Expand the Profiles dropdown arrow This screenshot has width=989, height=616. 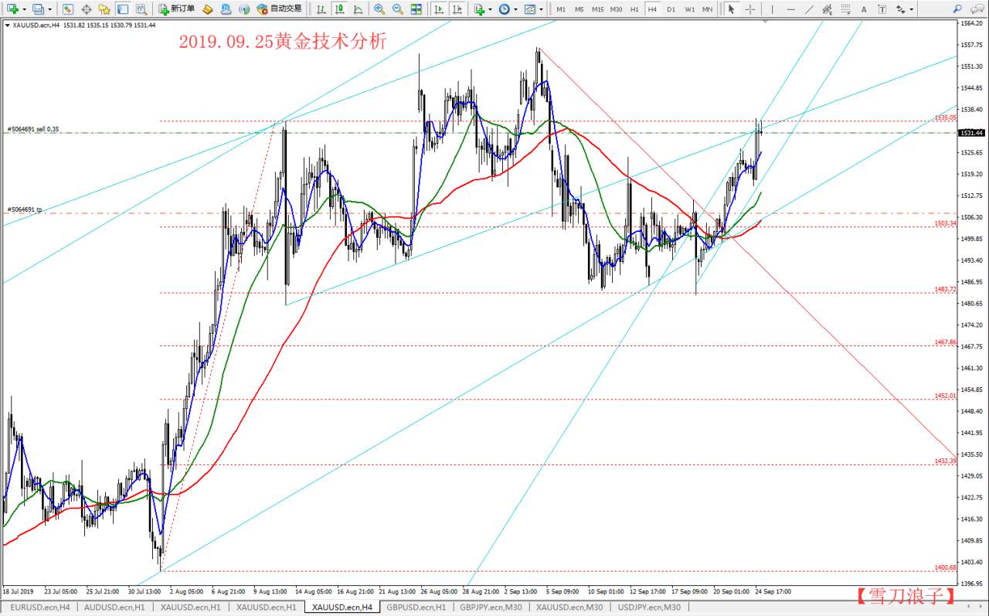(x=50, y=9)
